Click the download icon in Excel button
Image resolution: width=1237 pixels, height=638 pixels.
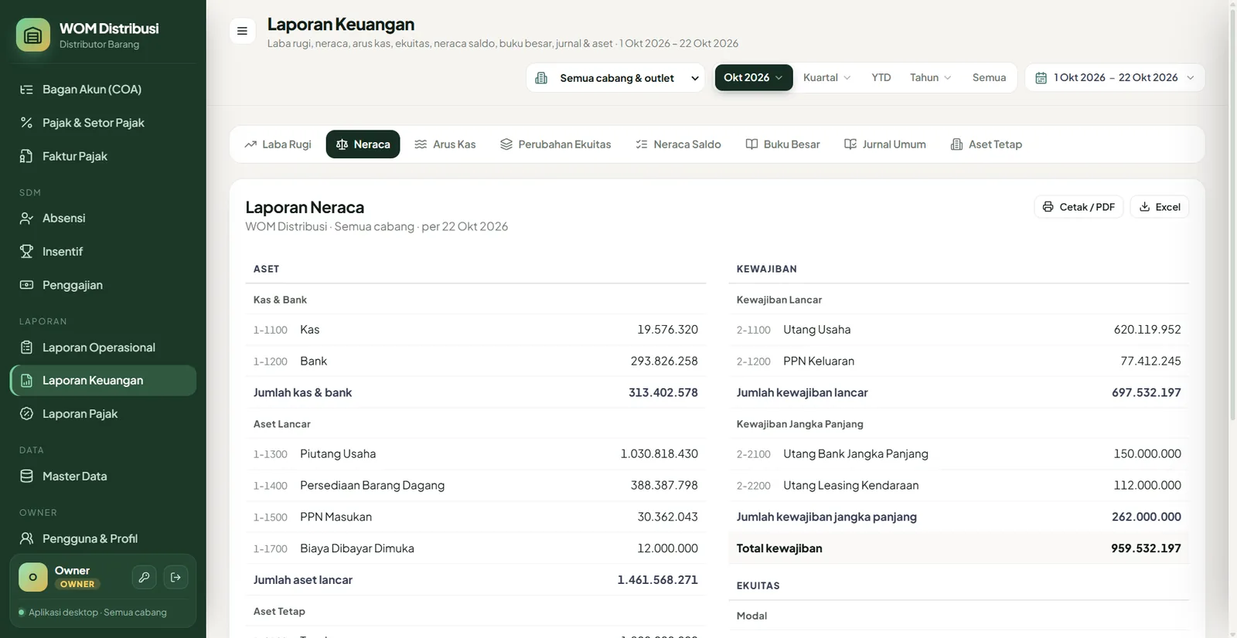(x=1145, y=207)
